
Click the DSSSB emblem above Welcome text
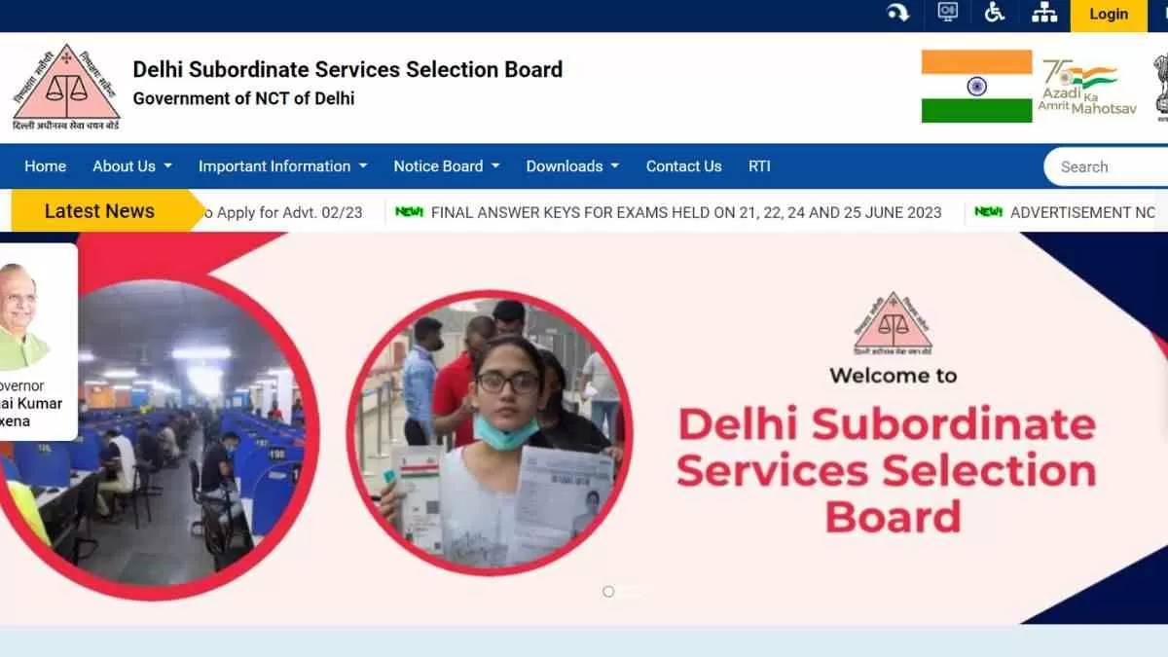[x=893, y=324]
